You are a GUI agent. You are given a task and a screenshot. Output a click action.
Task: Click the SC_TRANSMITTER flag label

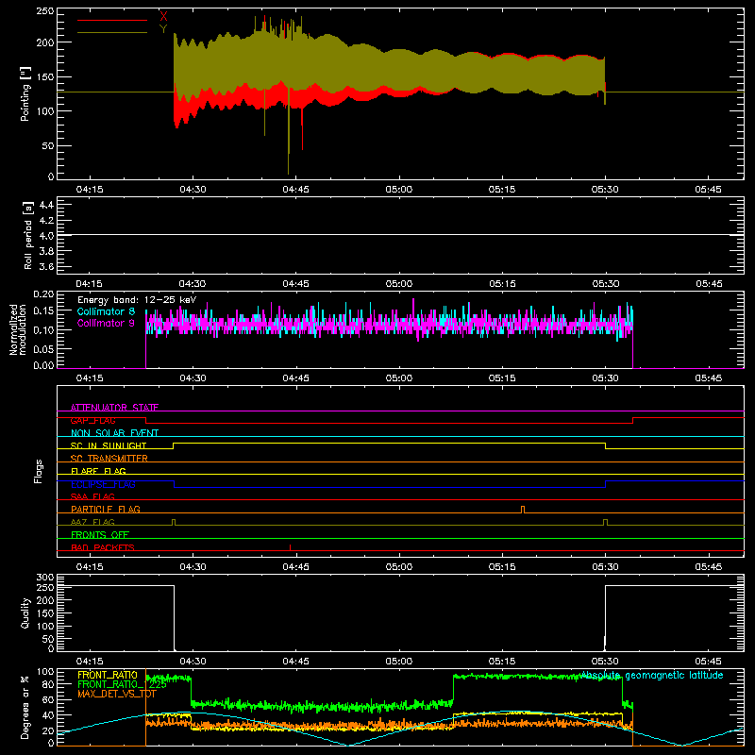coord(109,459)
